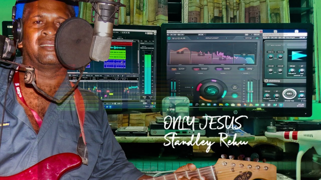The width and height of the screenshot is (321, 180).
Task: Select 'warm' mode for medium band
Action: 197,69
